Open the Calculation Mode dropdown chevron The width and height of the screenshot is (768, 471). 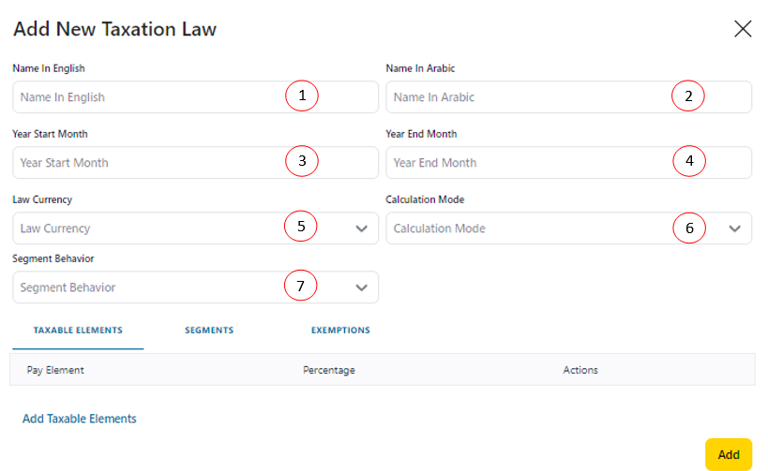pos(735,228)
